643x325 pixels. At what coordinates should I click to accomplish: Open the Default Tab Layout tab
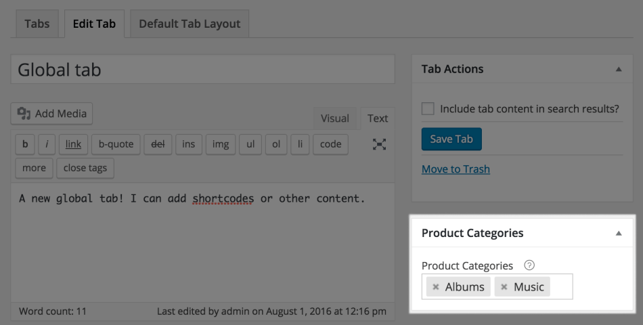[x=190, y=24]
